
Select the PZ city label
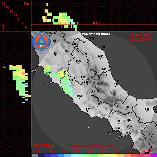coord(151,134)
